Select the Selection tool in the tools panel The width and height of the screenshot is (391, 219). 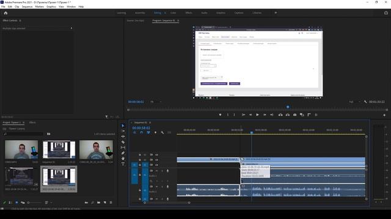[123, 126]
